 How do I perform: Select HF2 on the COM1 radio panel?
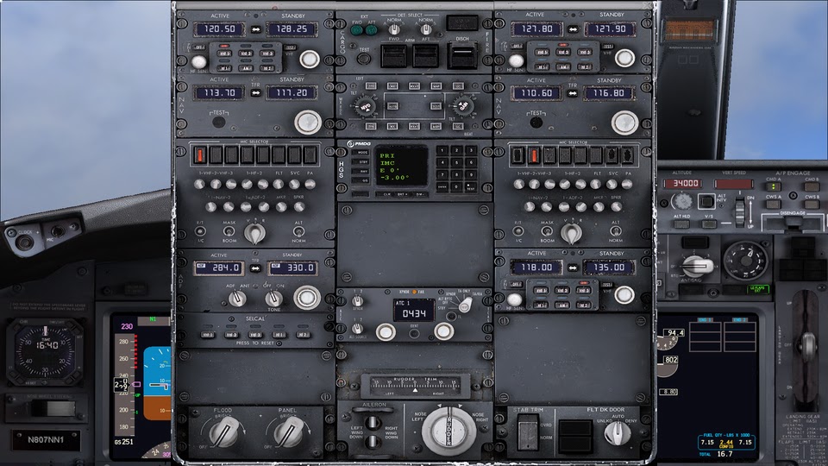point(267,68)
